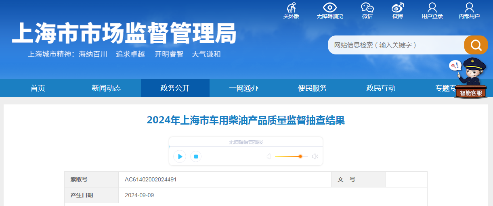Click the orange search magnifier button
The width and height of the screenshot is (493, 206).
(476, 45)
